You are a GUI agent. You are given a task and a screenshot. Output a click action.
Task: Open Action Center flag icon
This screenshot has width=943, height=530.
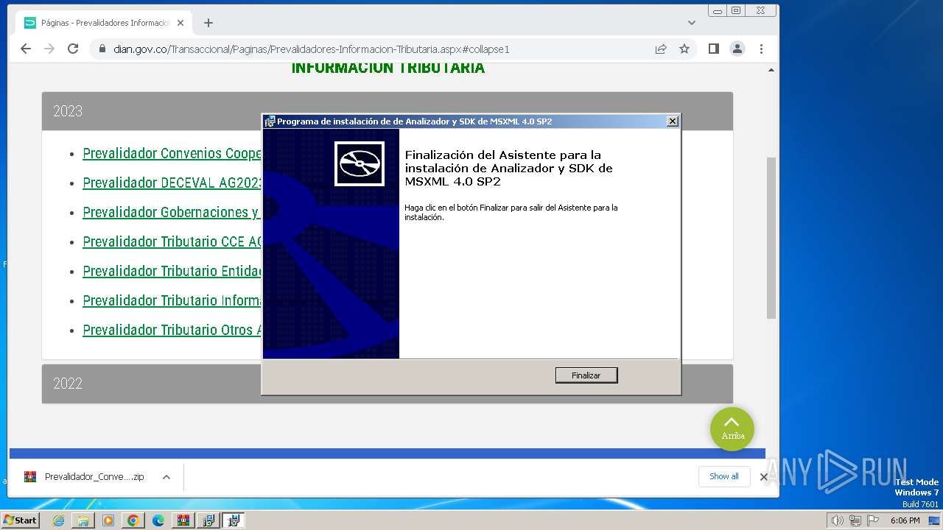tap(872, 520)
